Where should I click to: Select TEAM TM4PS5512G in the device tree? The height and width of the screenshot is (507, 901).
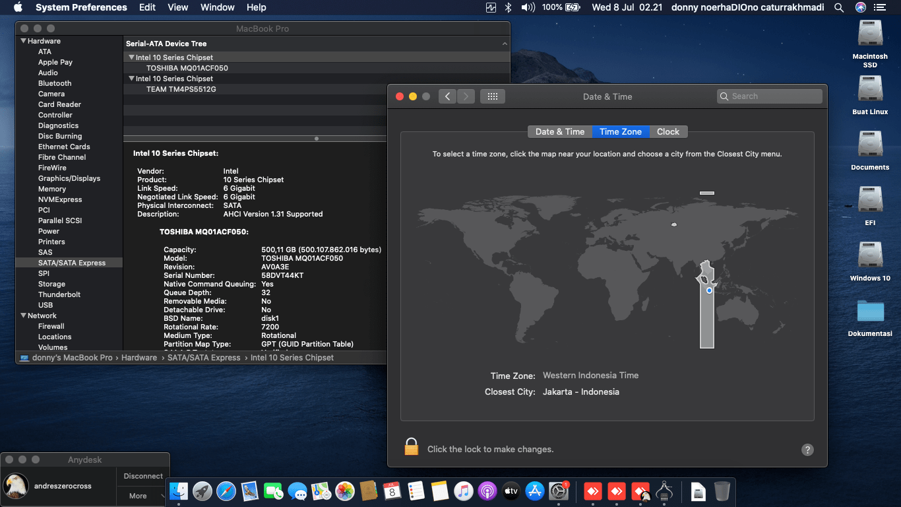click(317, 89)
